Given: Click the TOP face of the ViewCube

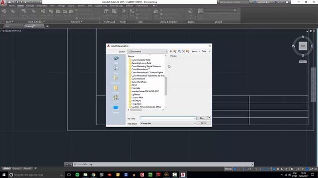Looking at the screenshot, I should tap(303, 46).
